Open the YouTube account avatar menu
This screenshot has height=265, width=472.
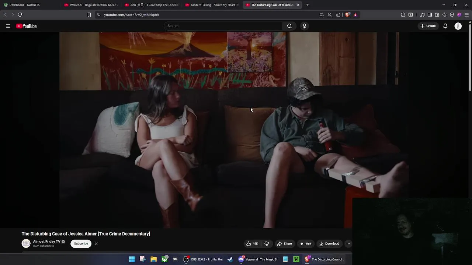click(x=458, y=26)
